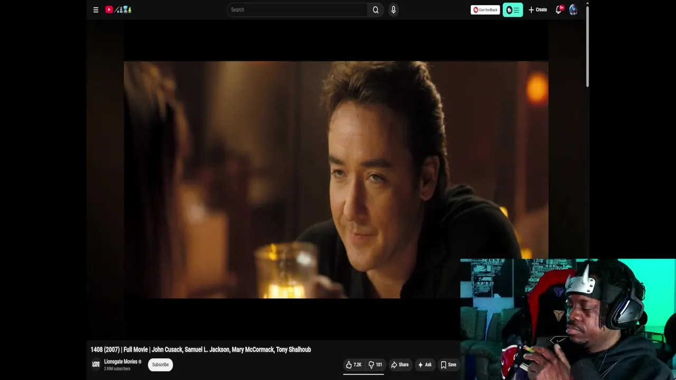Open the Lionsgate Movies channel avatar
This screenshot has height=380, width=676.
96,364
